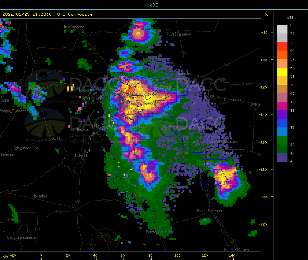Click the 'A_Villanueva' map label
This screenshot has width=308, height=260.
(179, 34)
